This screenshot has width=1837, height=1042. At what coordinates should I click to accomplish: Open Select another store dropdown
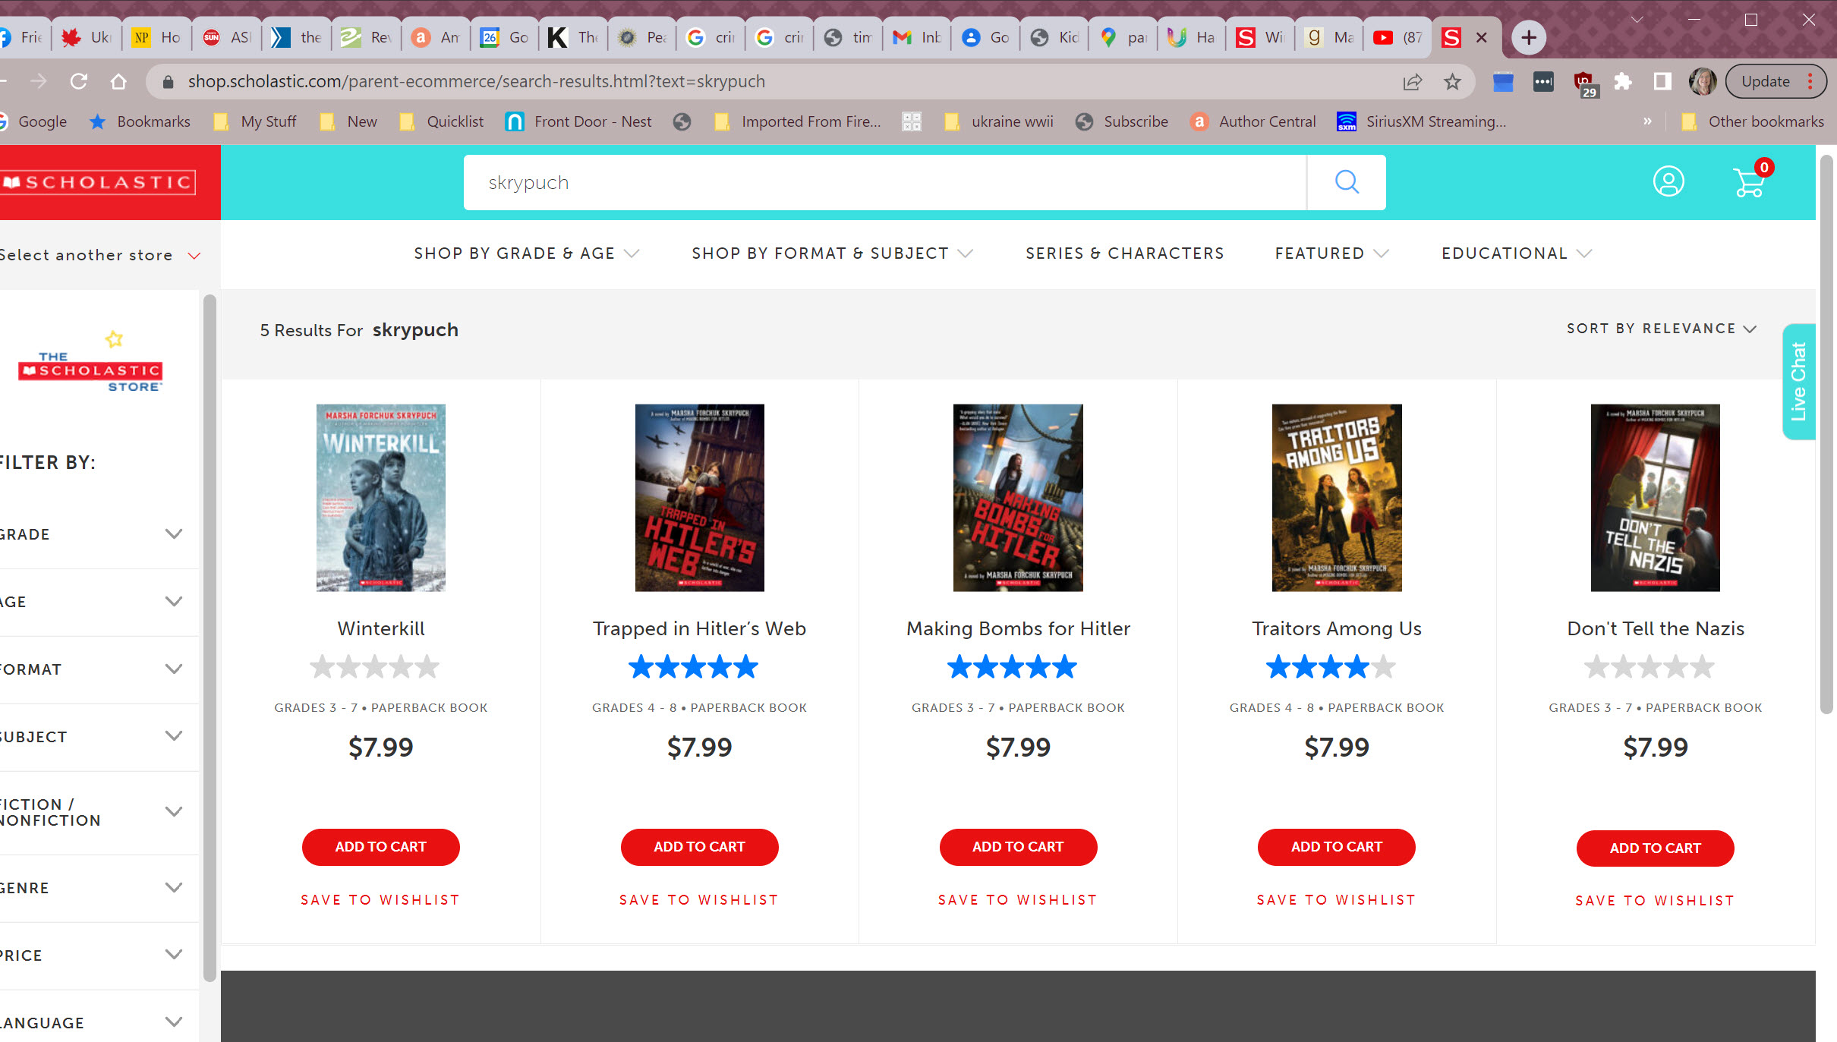tap(99, 255)
